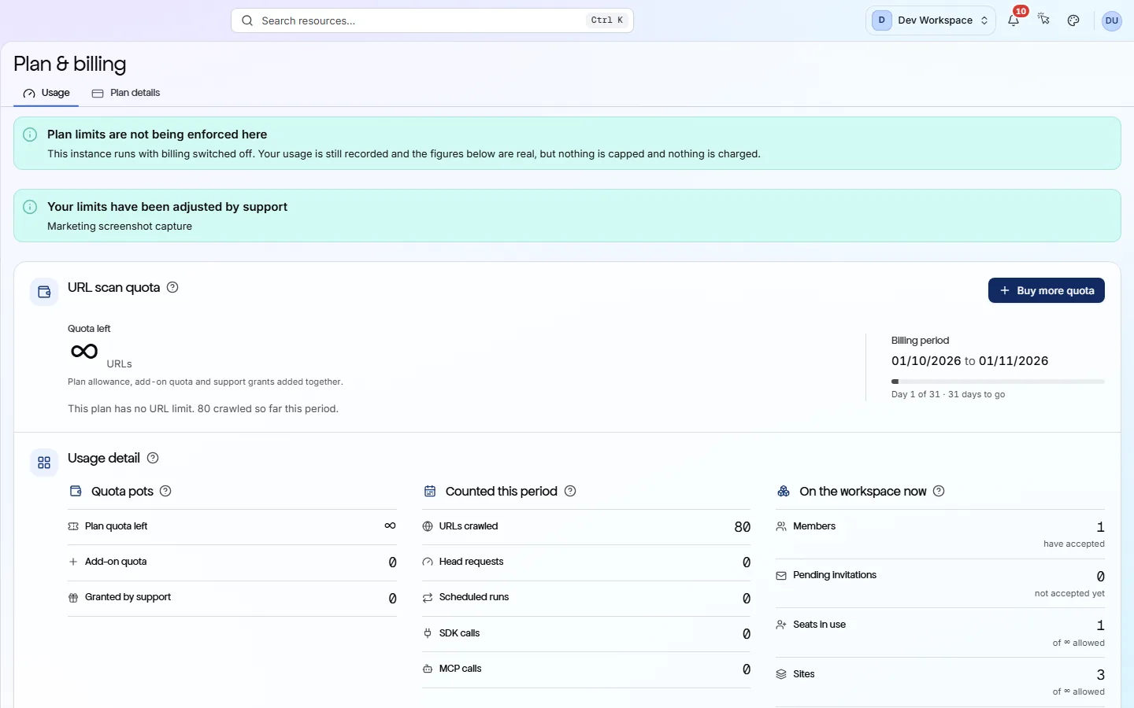Click the wallet icon next to URL scan quota
Image resolution: width=1134 pixels, height=708 pixels.
[x=44, y=292]
